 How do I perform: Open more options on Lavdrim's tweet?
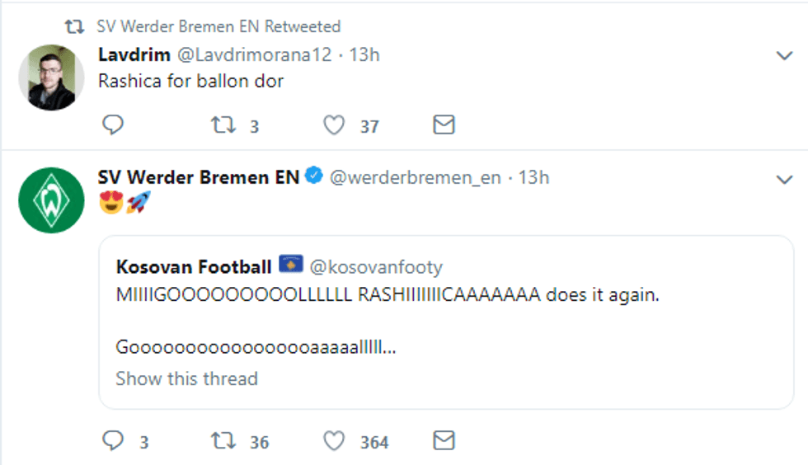click(785, 56)
